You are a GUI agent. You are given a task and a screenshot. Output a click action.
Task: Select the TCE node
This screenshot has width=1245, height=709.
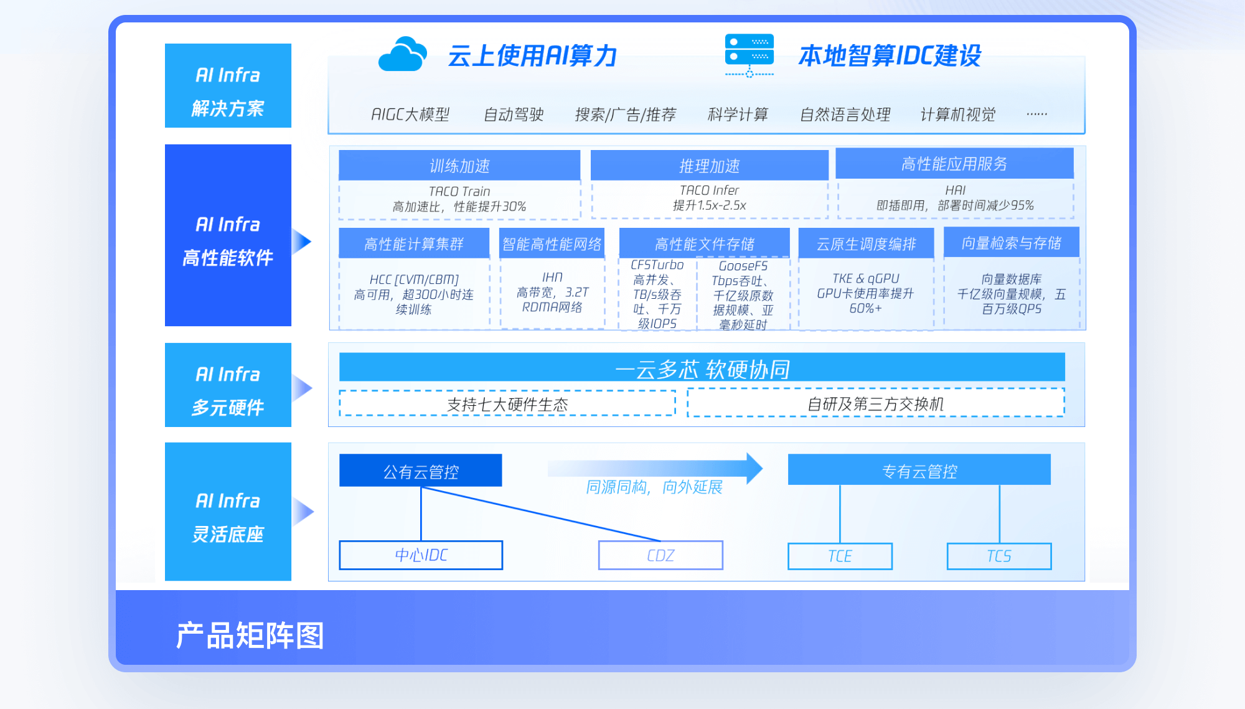click(840, 556)
